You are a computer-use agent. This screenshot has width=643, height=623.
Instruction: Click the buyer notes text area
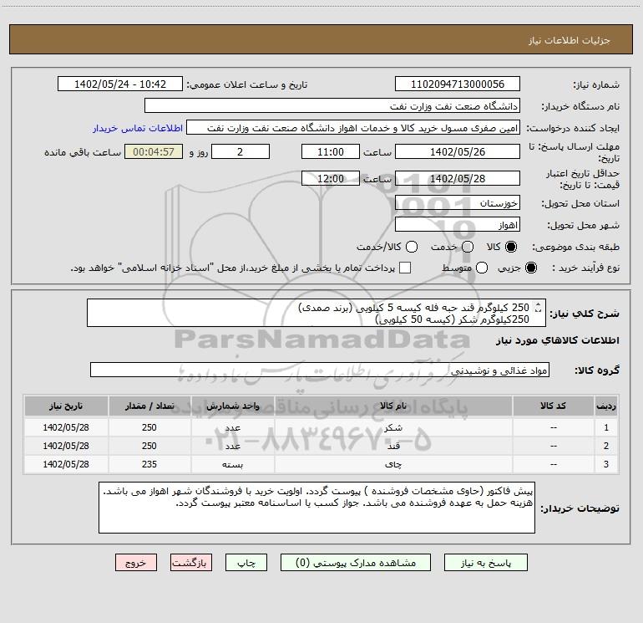316,508
